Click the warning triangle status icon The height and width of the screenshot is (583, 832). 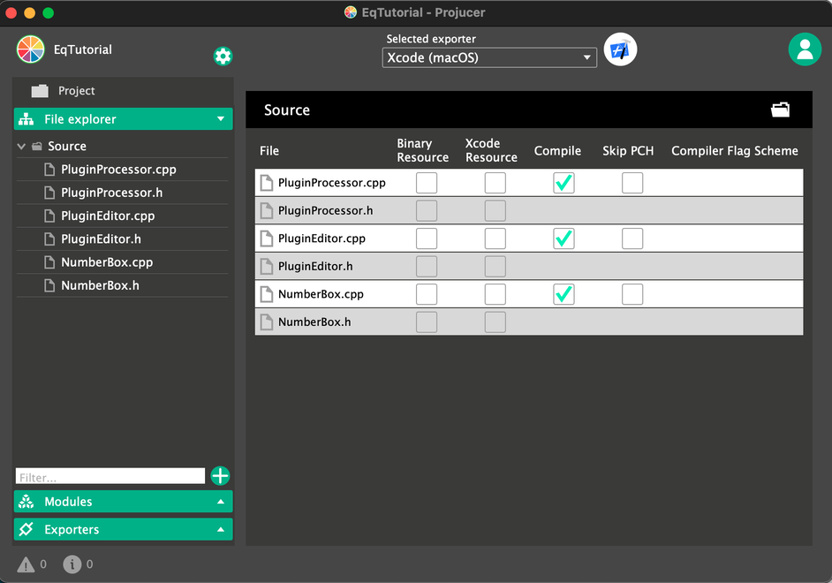tap(26, 564)
